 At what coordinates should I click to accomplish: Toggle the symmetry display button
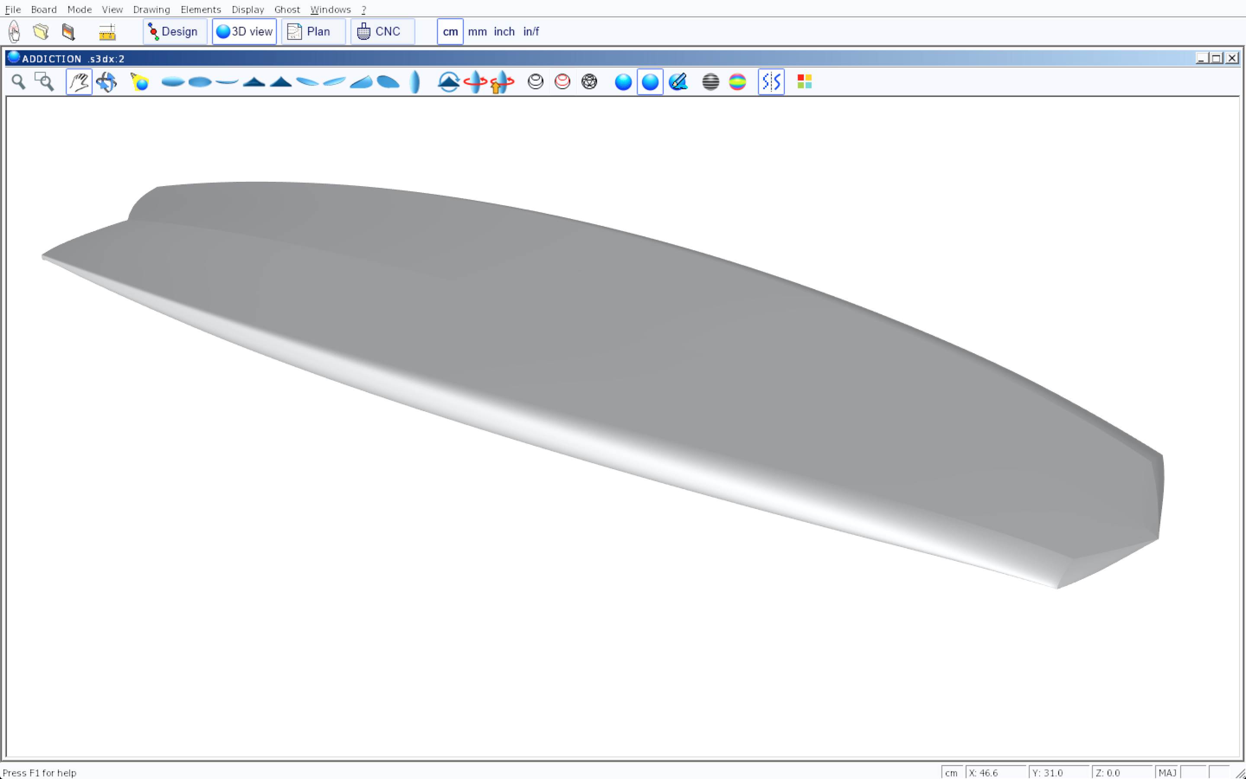click(771, 82)
